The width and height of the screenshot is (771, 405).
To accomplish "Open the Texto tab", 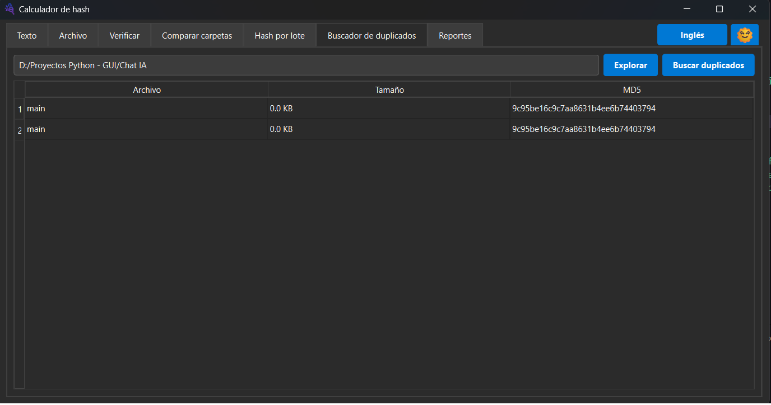I will [27, 36].
